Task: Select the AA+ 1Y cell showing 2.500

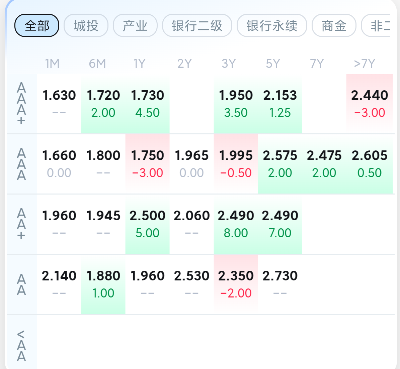Action: (147, 224)
